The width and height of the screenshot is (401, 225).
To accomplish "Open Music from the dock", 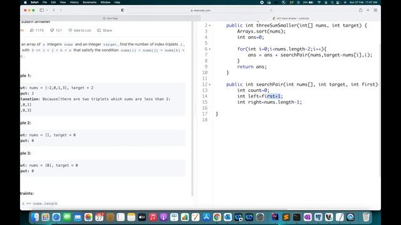I will click(x=153, y=217).
